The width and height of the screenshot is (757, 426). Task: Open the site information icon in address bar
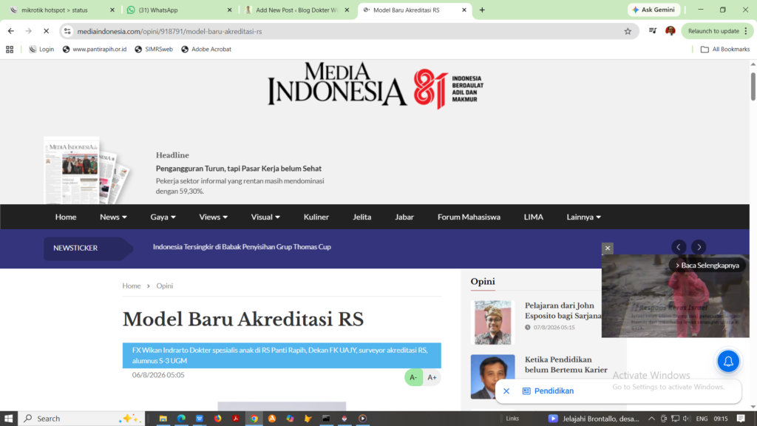67,31
